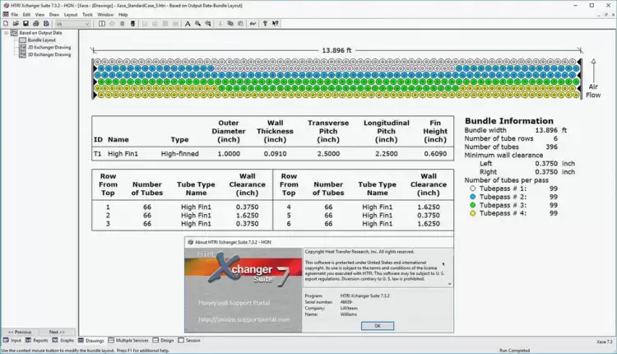Switch to the Graphs tab

click(63, 341)
